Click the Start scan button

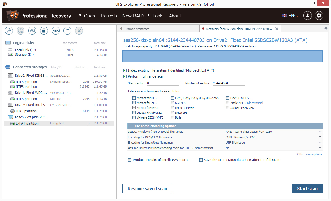pyautogui.click(x=307, y=189)
